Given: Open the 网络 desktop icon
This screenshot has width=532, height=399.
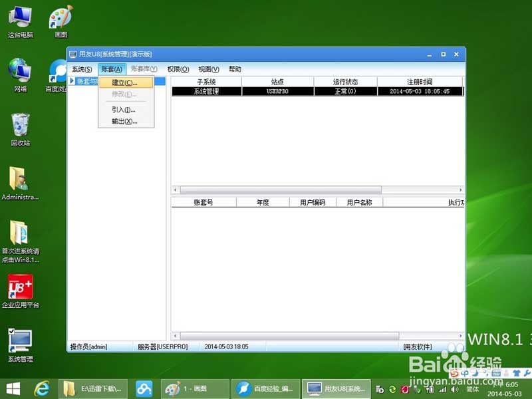Looking at the screenshot, I should tap(21, 75).
